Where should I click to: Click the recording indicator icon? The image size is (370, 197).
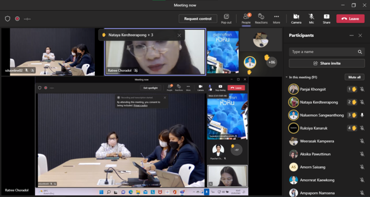click(17, 18)
